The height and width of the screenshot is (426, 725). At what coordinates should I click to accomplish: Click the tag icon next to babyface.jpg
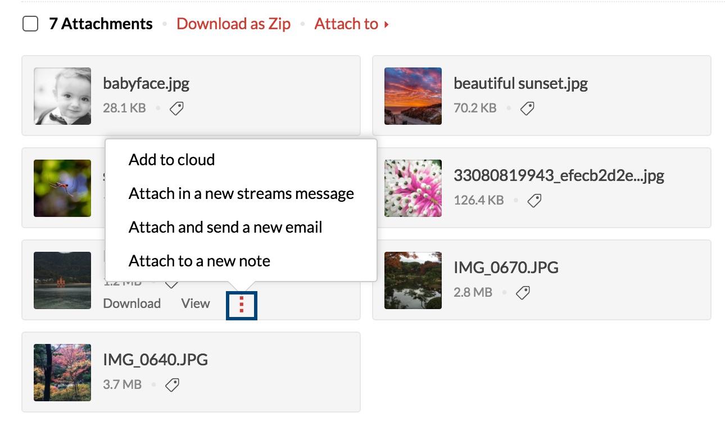(176, 108)
